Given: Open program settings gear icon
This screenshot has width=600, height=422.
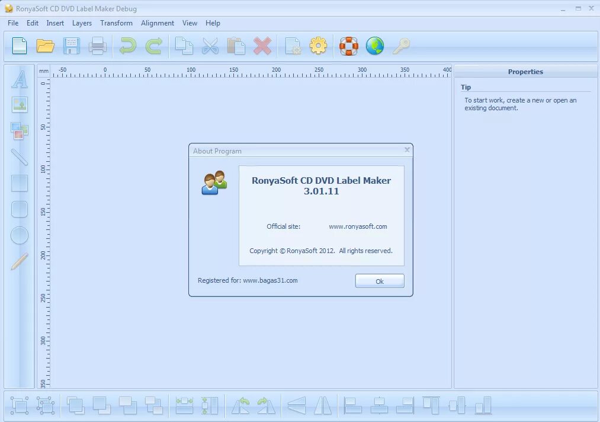Looking at the screenshot, I should click(319, 46).
